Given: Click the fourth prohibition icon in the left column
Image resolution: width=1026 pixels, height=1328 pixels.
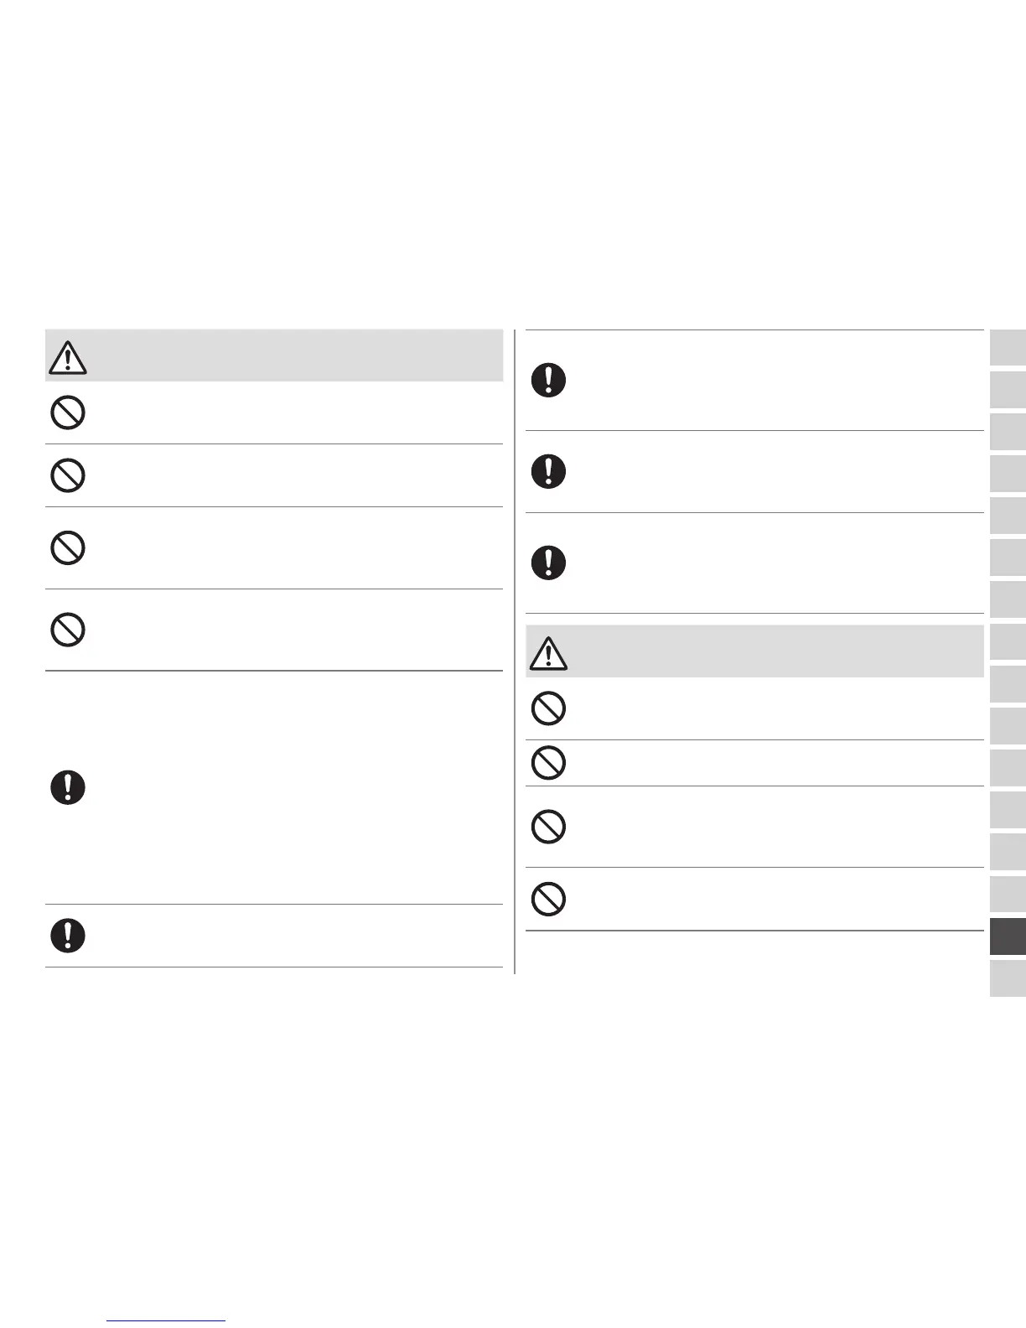Looking at the screenshot, I should pyautogui.click(x=68, y=630).
